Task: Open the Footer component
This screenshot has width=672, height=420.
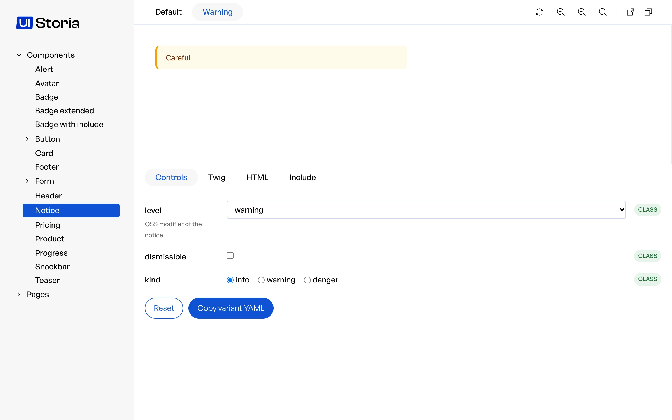Action: (47, 167)
